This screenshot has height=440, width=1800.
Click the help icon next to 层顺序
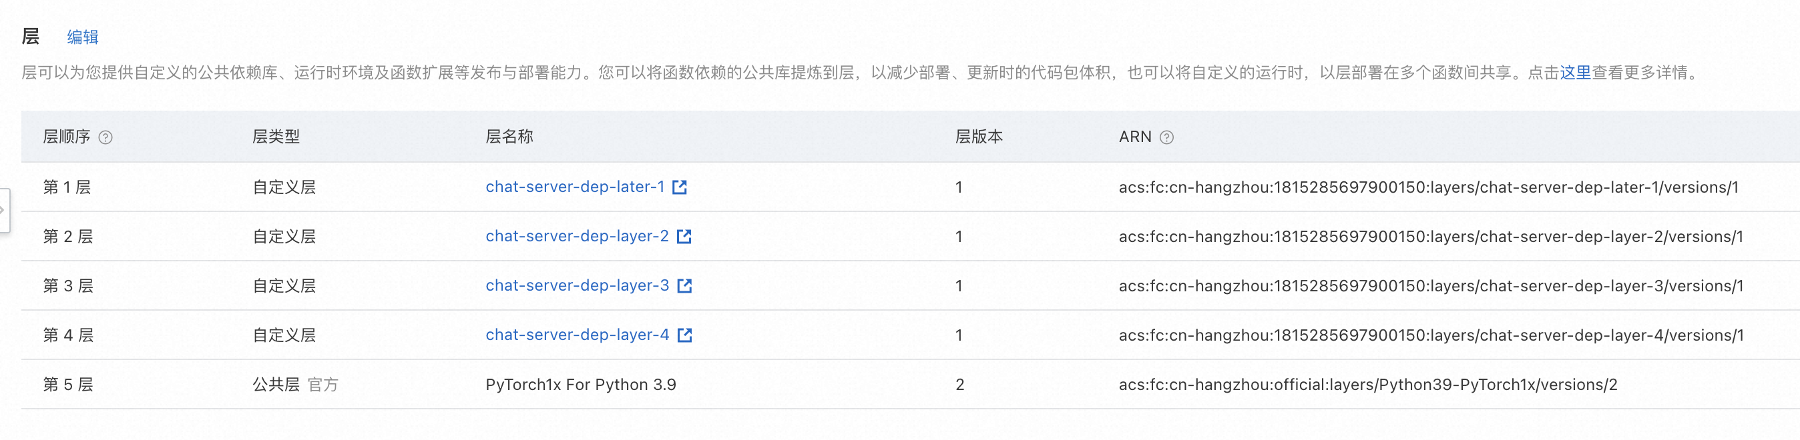click(105, 137)
